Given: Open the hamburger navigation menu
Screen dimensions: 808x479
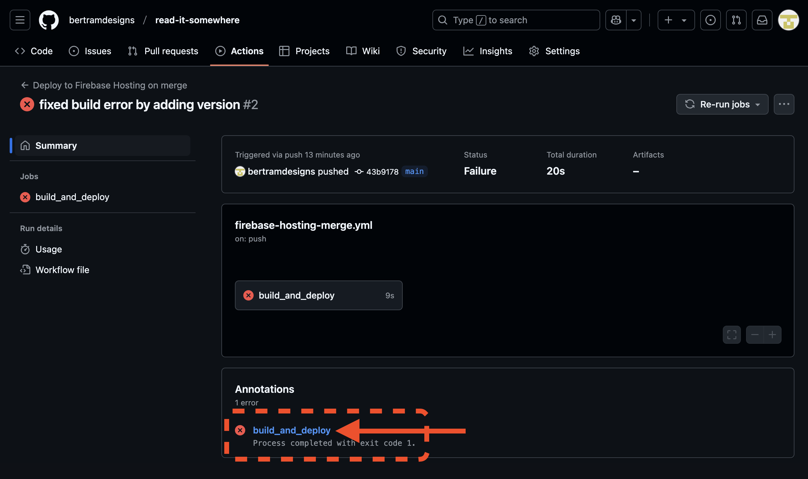Looking at the screenshot, I should [20, 20].
